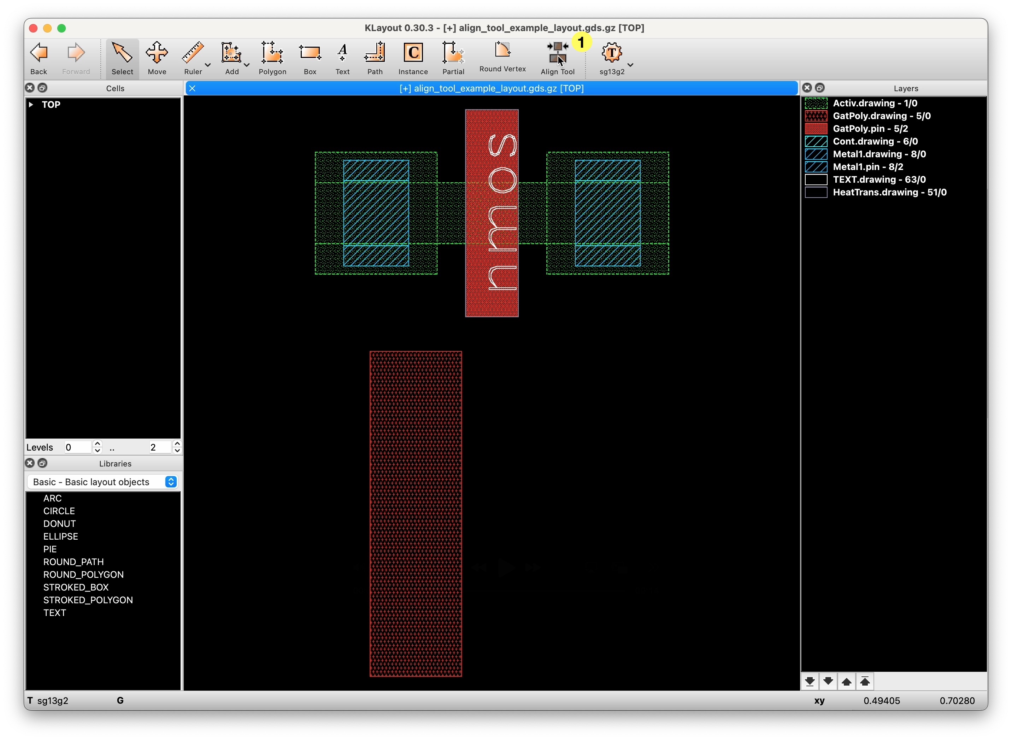1012x740 pixels.
Task: Click the GatPoly.pin layer color swatch
Action: (x=816, y=129)
